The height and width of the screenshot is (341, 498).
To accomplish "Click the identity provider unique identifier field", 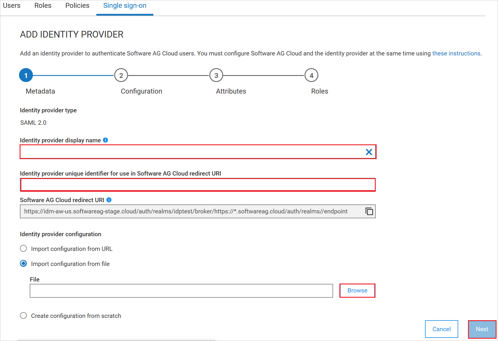I will coord(198,185).
